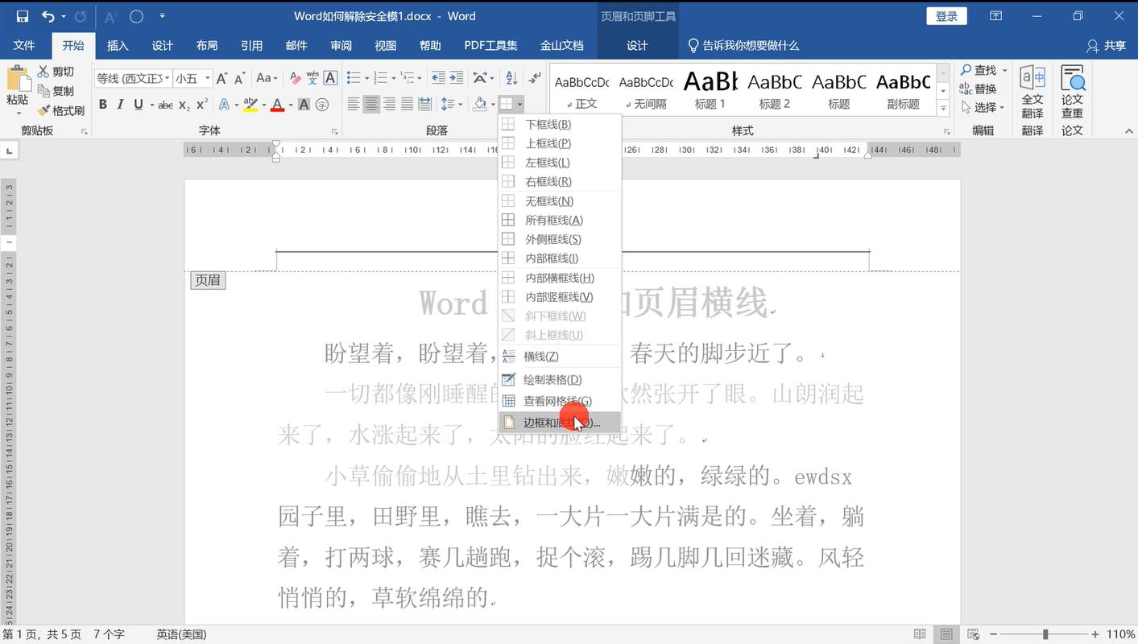
Task: Choose 所有框线(A) all borders
Action: [560, 220]
